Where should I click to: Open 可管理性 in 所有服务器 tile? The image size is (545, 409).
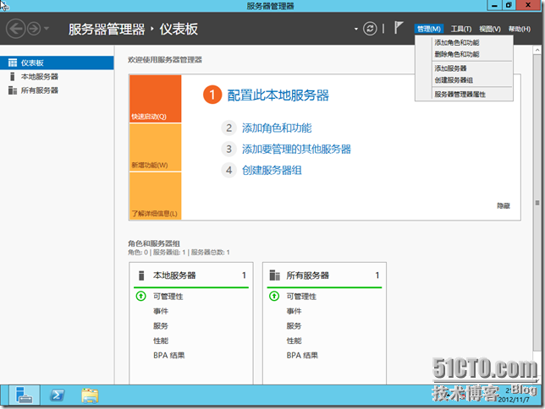coord(301,297)
